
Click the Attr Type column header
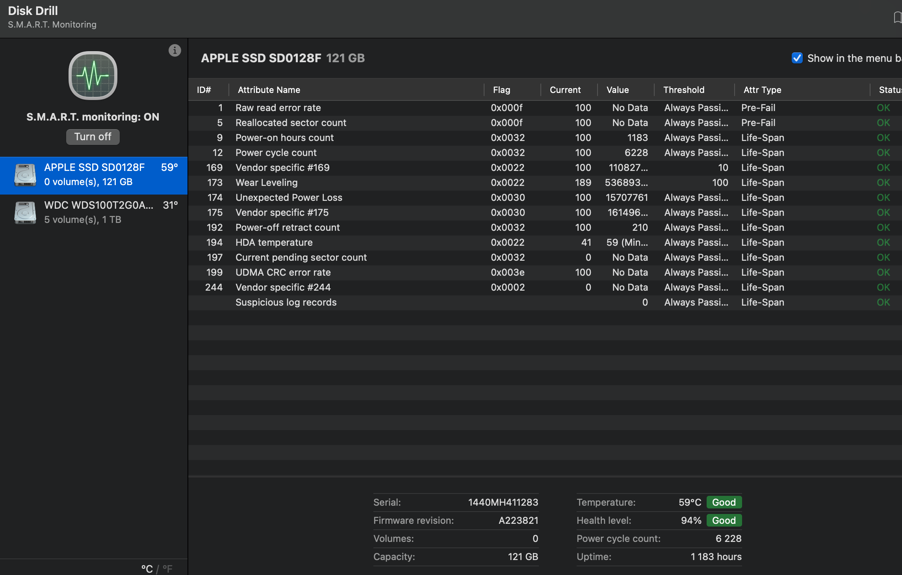click(762, 90)
